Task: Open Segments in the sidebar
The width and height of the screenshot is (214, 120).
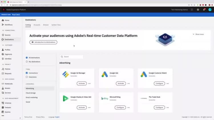Action: pos(7,54)
